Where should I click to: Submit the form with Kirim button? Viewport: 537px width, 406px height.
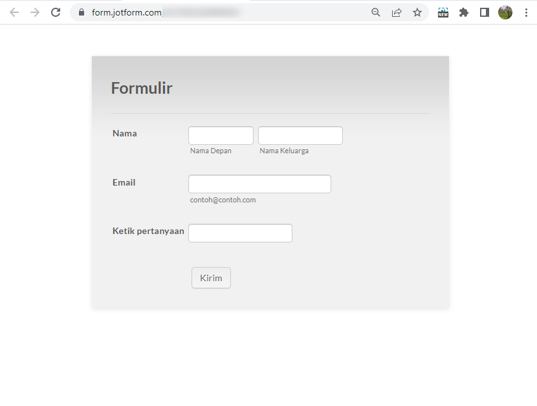211,278
